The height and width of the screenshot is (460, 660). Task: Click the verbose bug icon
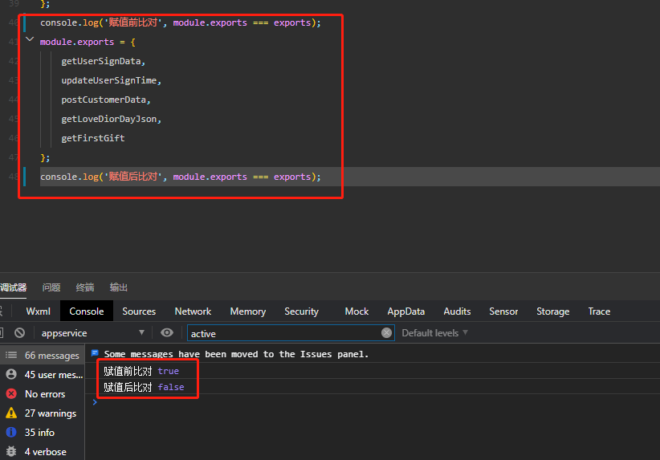click(11, 452)
